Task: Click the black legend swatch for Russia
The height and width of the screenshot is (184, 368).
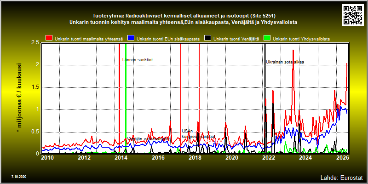Action: tap(208, 38)
